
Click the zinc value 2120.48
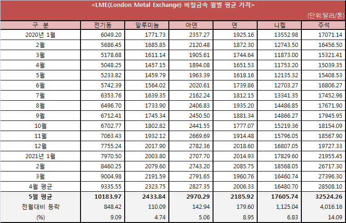pyautogui.click(x=199, y=45)
